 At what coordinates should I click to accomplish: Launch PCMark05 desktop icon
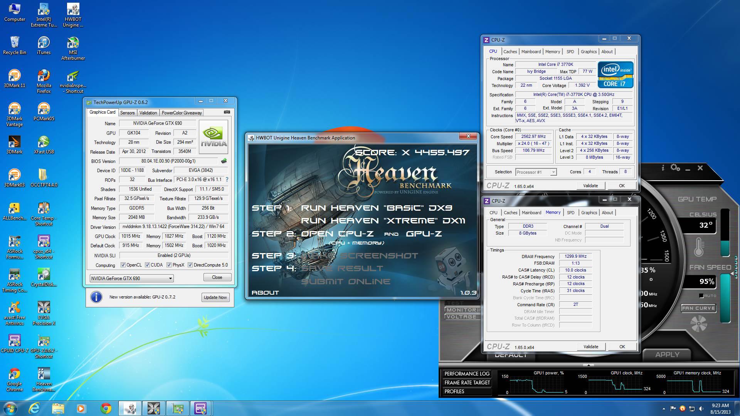pyautogui.click(x=44, y=112)
